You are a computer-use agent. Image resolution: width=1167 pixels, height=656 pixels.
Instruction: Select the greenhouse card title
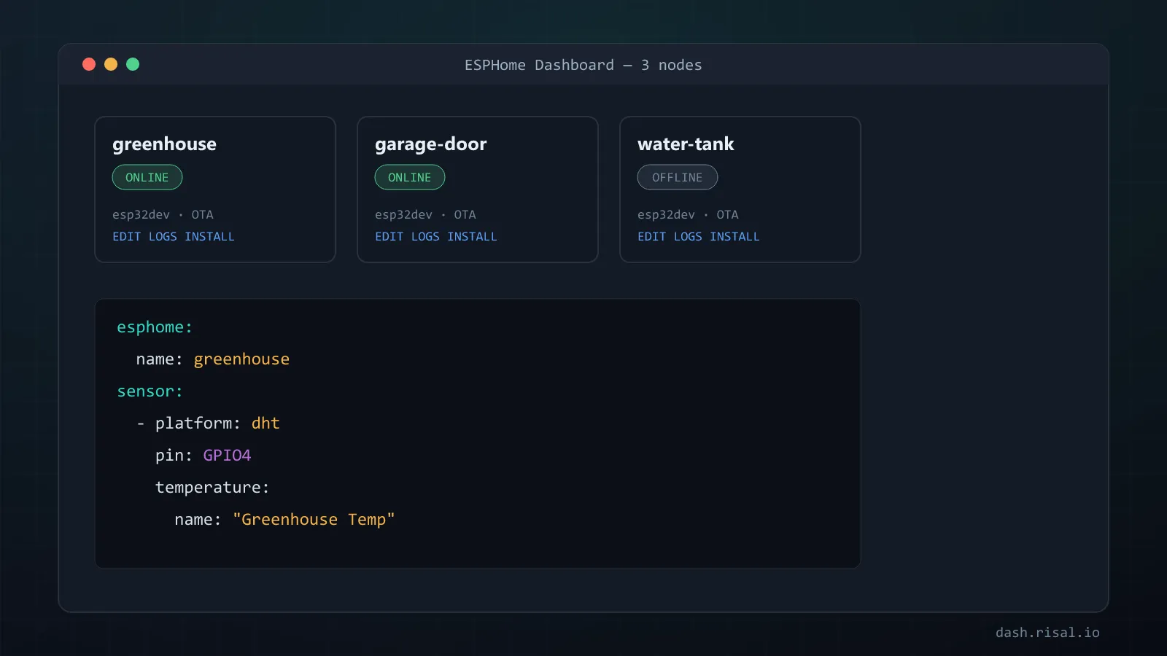(x=164, y=144)
